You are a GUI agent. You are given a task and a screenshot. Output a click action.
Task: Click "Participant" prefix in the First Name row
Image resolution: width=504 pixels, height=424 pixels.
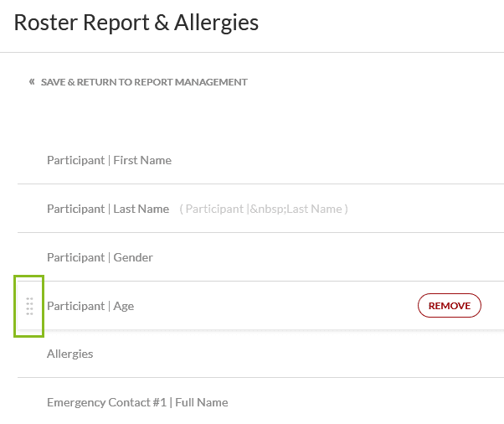(75, 160)
